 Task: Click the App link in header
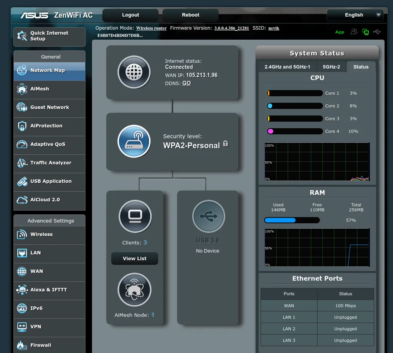pos(339,32)
